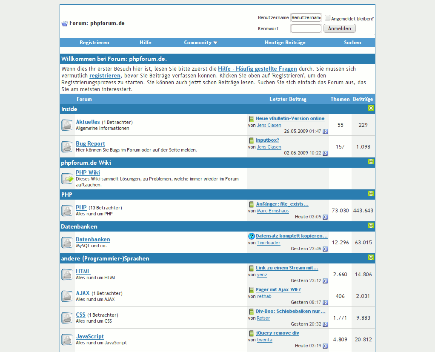This screenshot has height=352, width=435.
Task: Click the Benutzername input field
Action: [306, 17]
